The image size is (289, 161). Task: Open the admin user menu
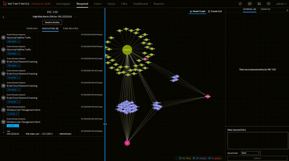click(x=281, y=4)
